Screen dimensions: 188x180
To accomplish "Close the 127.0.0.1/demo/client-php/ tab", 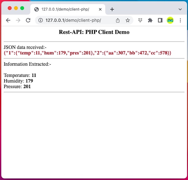I will (x=100, y=9).
